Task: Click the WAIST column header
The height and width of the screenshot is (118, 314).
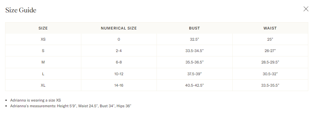Action: [x=270, y=28]
